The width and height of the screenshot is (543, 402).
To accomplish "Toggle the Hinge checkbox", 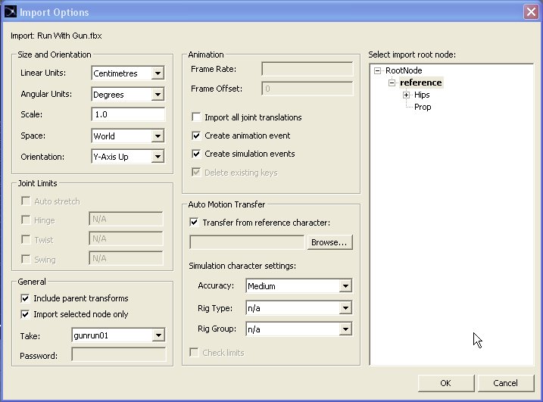I will (26, 220).
